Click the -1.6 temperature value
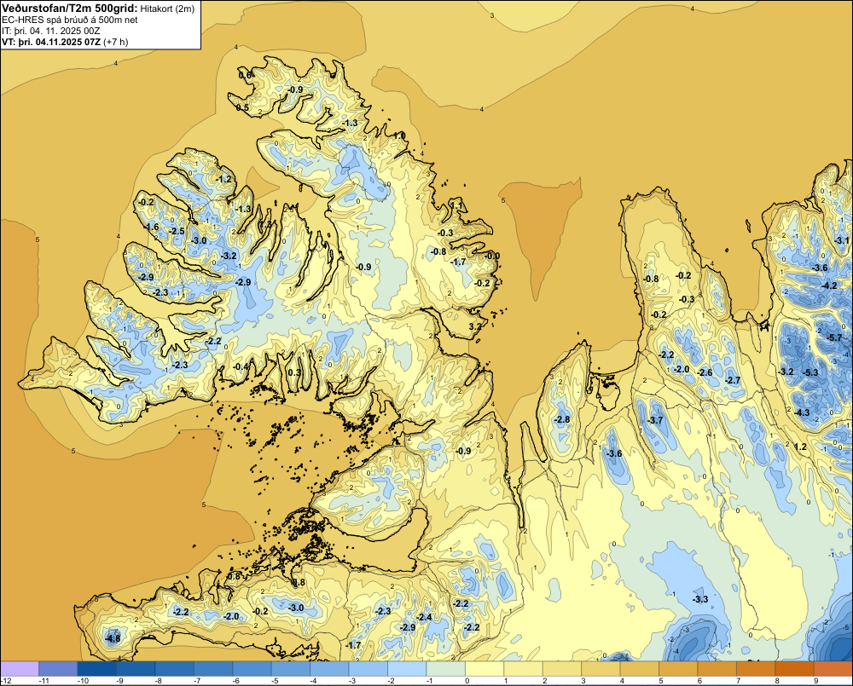 point(151,228)
